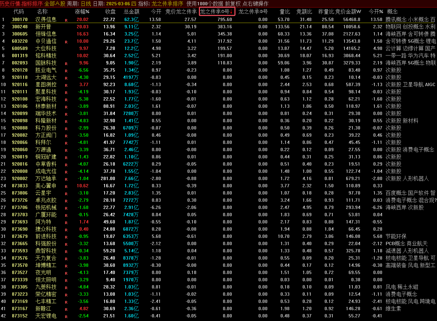Click 指标: 龙之传承排序 label
The width and height of the screenshot is (437, 321).
(x=161, y=4)
